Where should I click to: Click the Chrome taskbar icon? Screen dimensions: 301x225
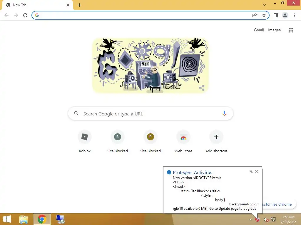42,219
